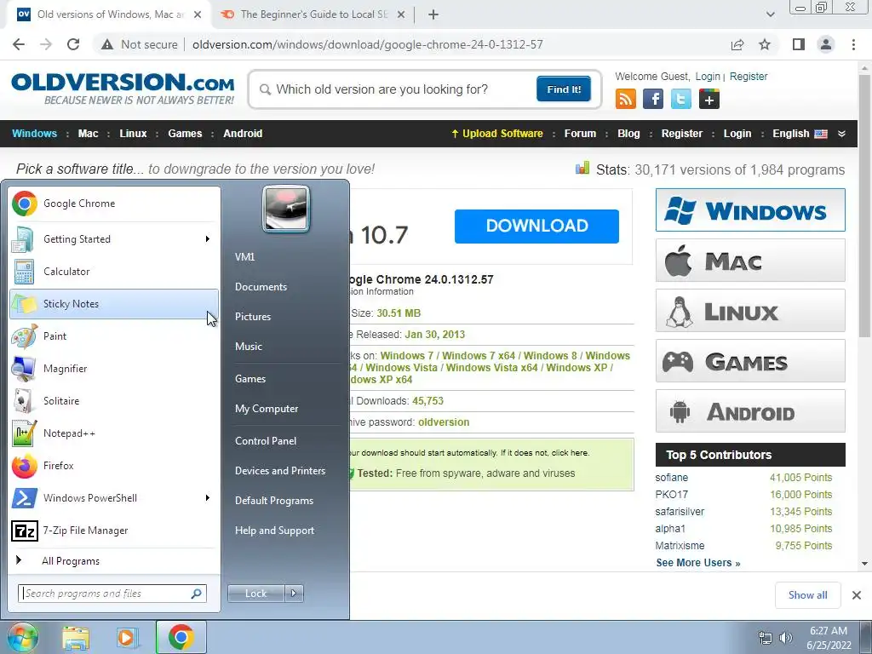872x654 pixels.
Task: Open the shutdown options arrow beside Lock
Action: pyautogui.click(x=294, y=594)
